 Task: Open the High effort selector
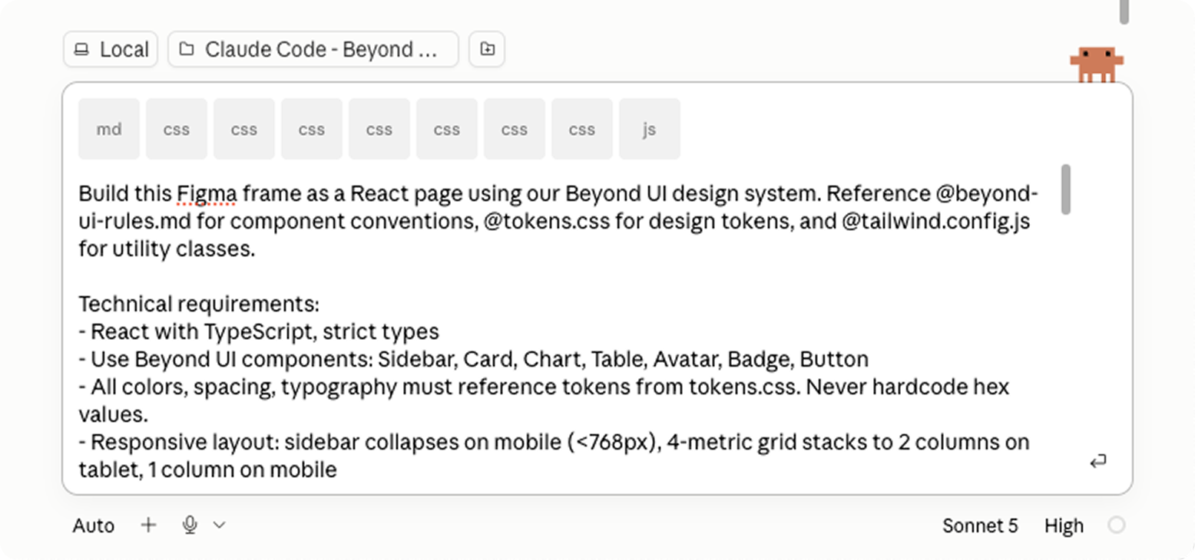point(1064,525)
